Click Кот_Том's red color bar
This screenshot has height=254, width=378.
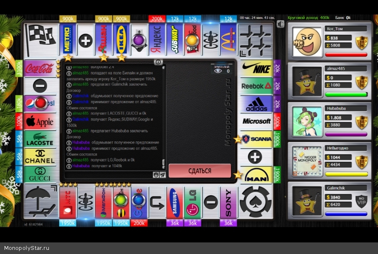[x=346, y=55]
